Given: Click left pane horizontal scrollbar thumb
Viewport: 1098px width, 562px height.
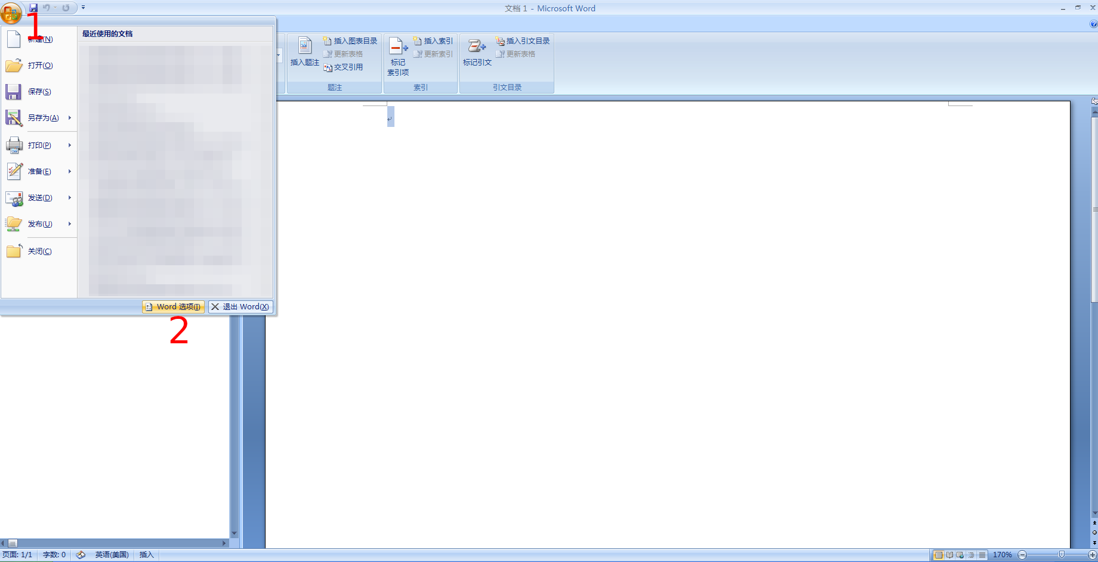Looking at the screenshot, I should coord(12,543).
